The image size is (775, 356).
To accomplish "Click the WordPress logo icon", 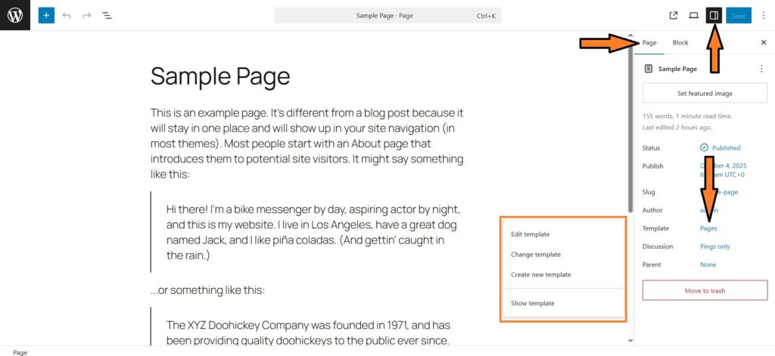I will click(x=15, y=15).
